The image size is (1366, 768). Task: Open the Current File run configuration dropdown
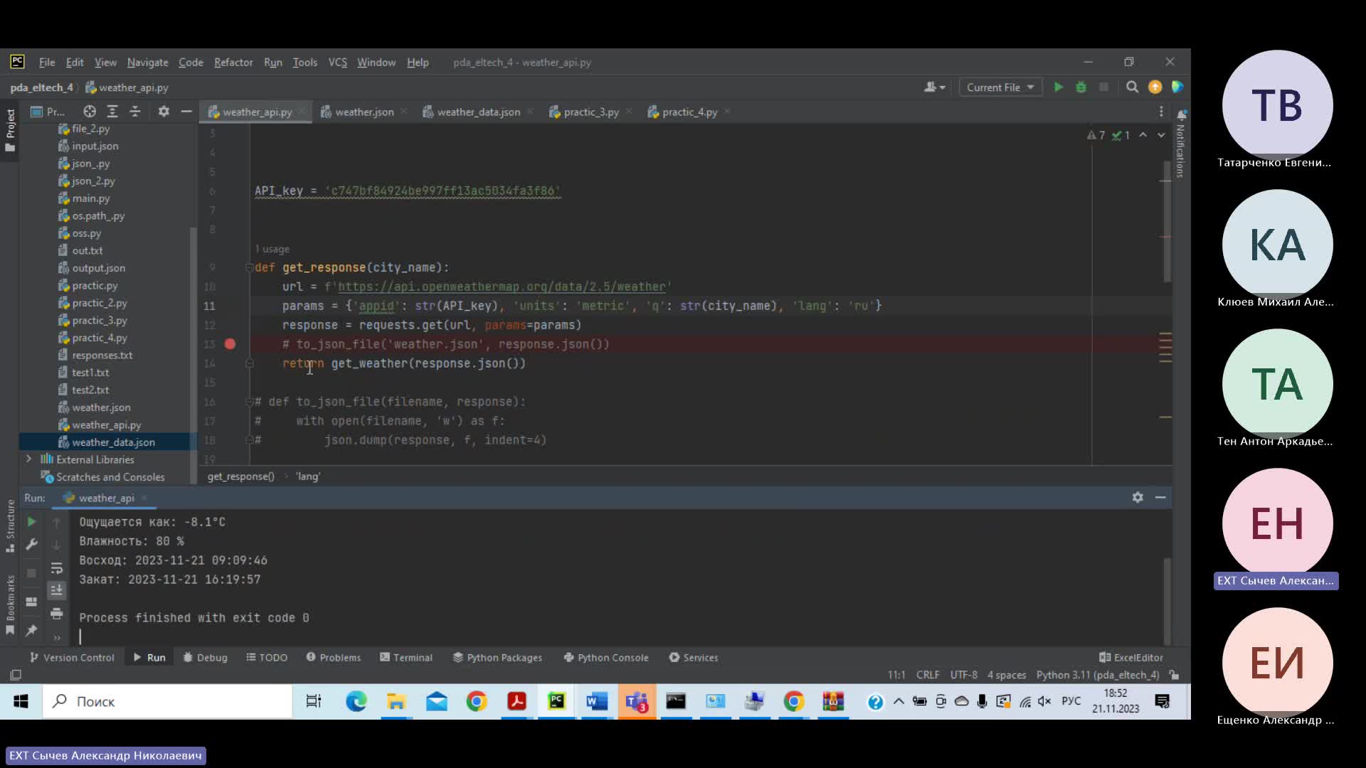tap(1000, 87)
